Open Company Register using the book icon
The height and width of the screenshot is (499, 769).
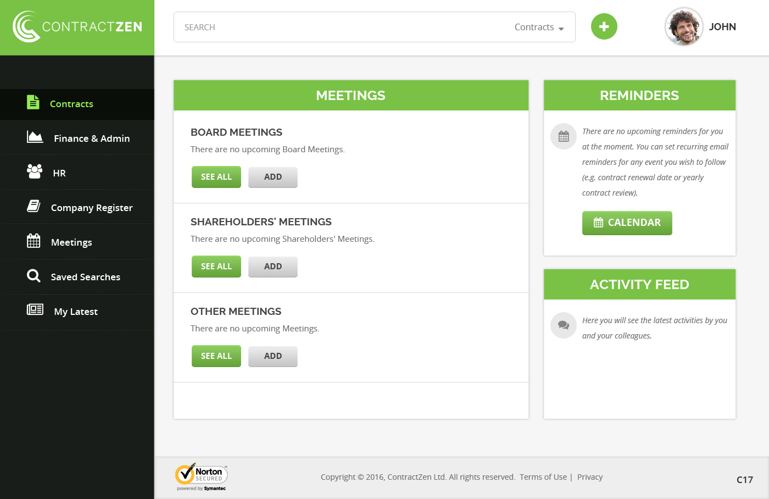pyautogui.click(x=33, y=206)
